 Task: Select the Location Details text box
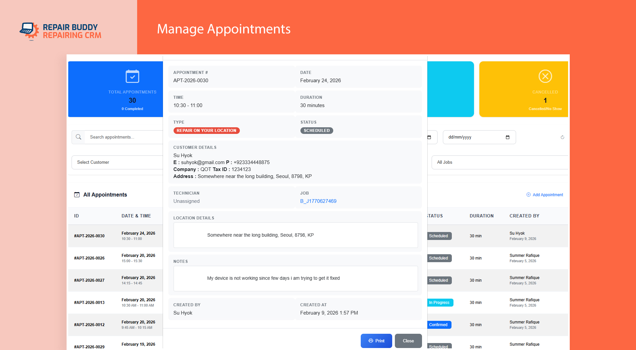click(295, 235)
